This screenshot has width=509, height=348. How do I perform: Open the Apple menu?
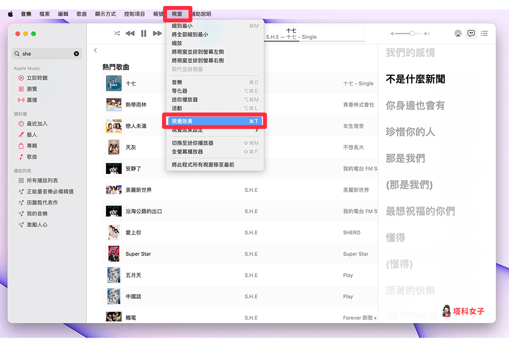10,14
